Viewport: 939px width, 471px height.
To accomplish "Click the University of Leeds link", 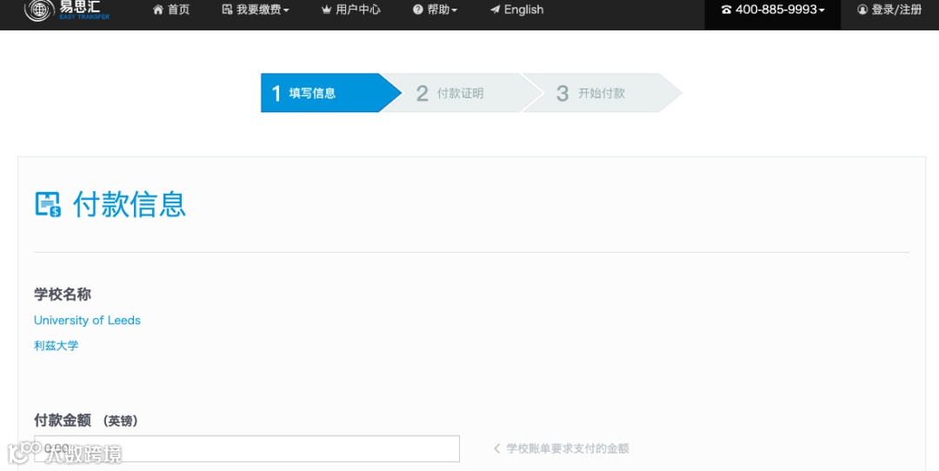I will point(88,320).
